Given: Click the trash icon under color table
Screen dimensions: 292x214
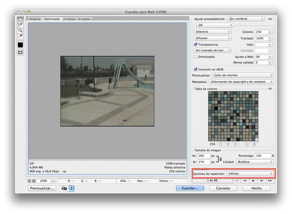Looking at the screenshot, I should (254, 144).
